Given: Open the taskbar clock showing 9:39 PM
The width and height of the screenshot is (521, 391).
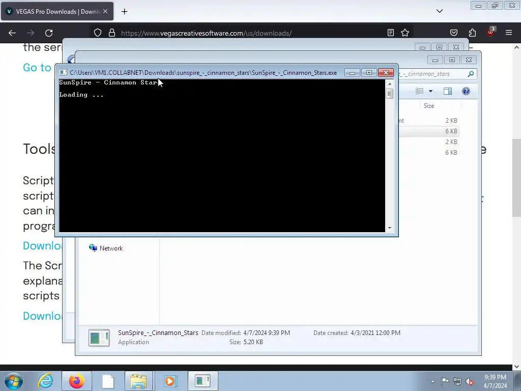Looking at the screenshot, I should (495, 381).
